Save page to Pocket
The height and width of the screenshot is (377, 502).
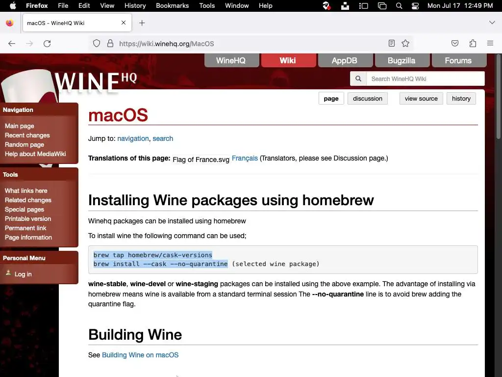point(455,43)
